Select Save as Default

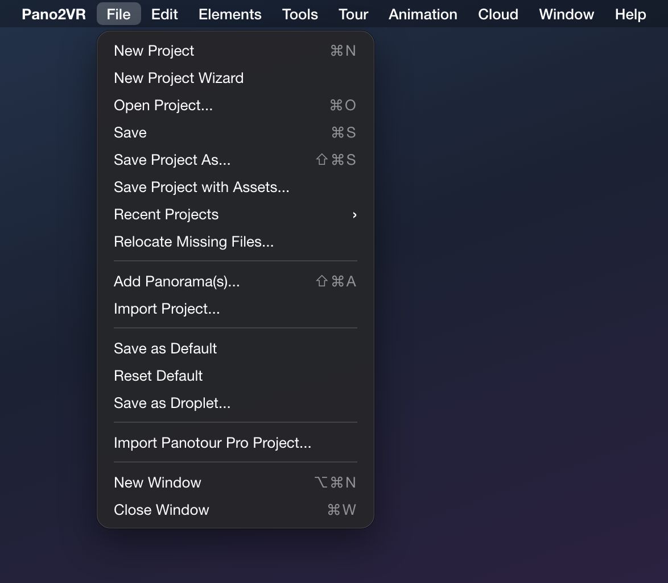[236, 348]
